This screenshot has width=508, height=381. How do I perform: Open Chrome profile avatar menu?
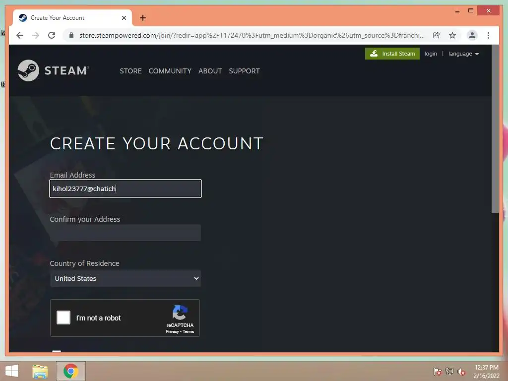pyautogui.click(x=472, y=35)
